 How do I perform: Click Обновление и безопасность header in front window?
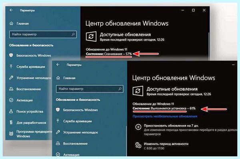[78, 100]
